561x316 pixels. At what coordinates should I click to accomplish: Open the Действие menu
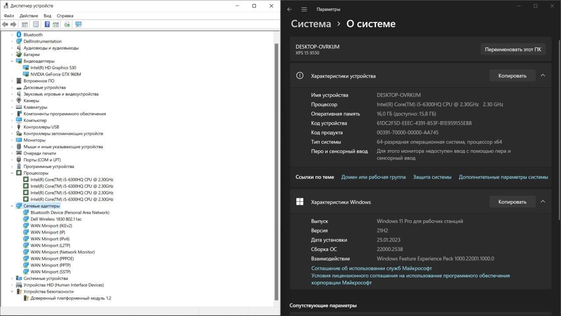pyautogui.click(x=28, y=16)
